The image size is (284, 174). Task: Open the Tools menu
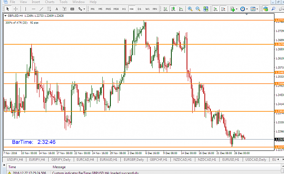[x=64, y=2]
